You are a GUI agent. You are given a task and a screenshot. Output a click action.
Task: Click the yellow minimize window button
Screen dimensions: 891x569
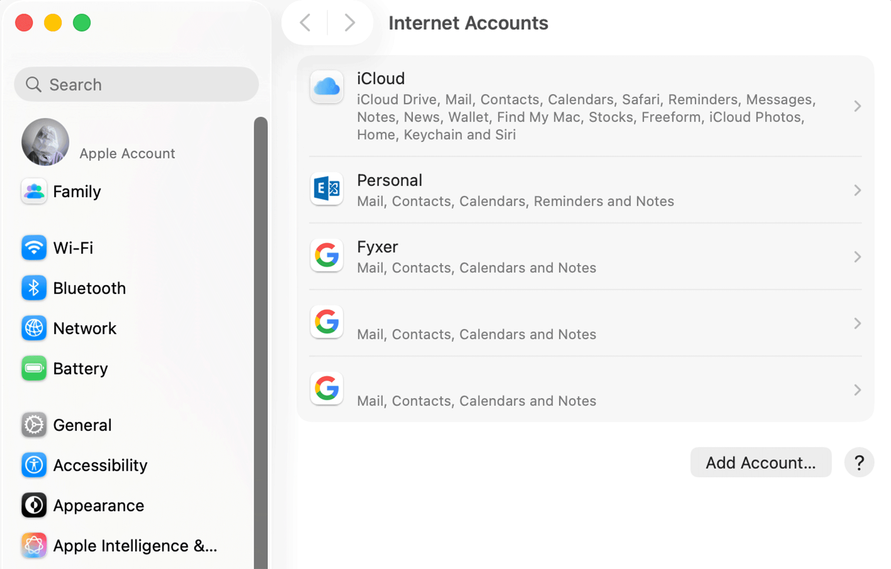(53, 23)
